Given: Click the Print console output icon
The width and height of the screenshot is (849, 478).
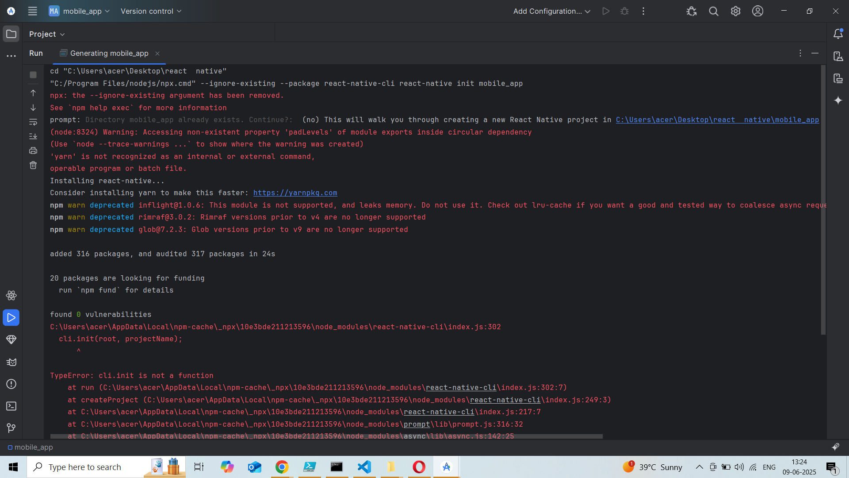Looking at the screenshot, I should (33, 151).
